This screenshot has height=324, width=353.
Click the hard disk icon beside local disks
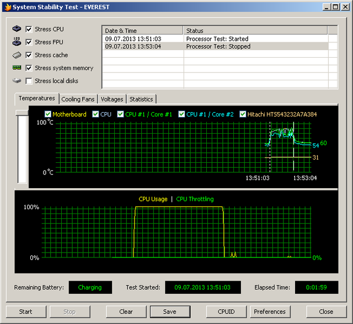click(17, 81)
